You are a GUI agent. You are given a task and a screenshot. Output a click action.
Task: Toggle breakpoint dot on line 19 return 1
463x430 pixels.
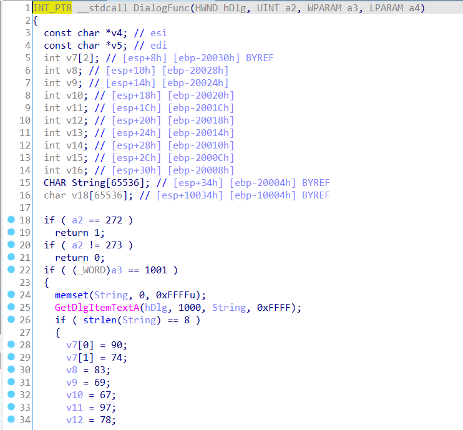tap(11, 233)
